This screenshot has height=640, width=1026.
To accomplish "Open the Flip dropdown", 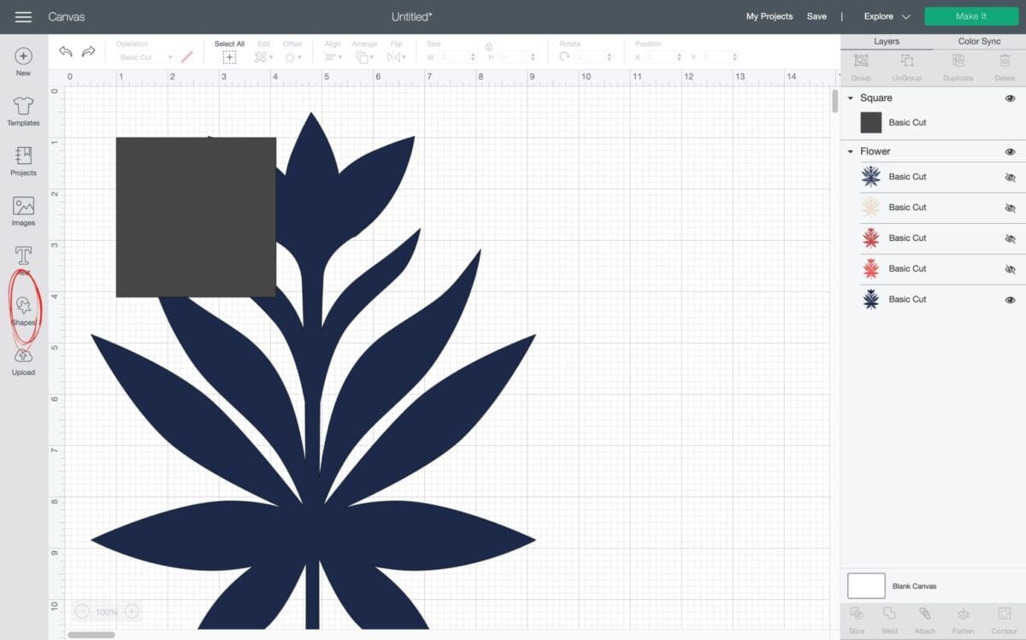I will [x=396, y=57].
